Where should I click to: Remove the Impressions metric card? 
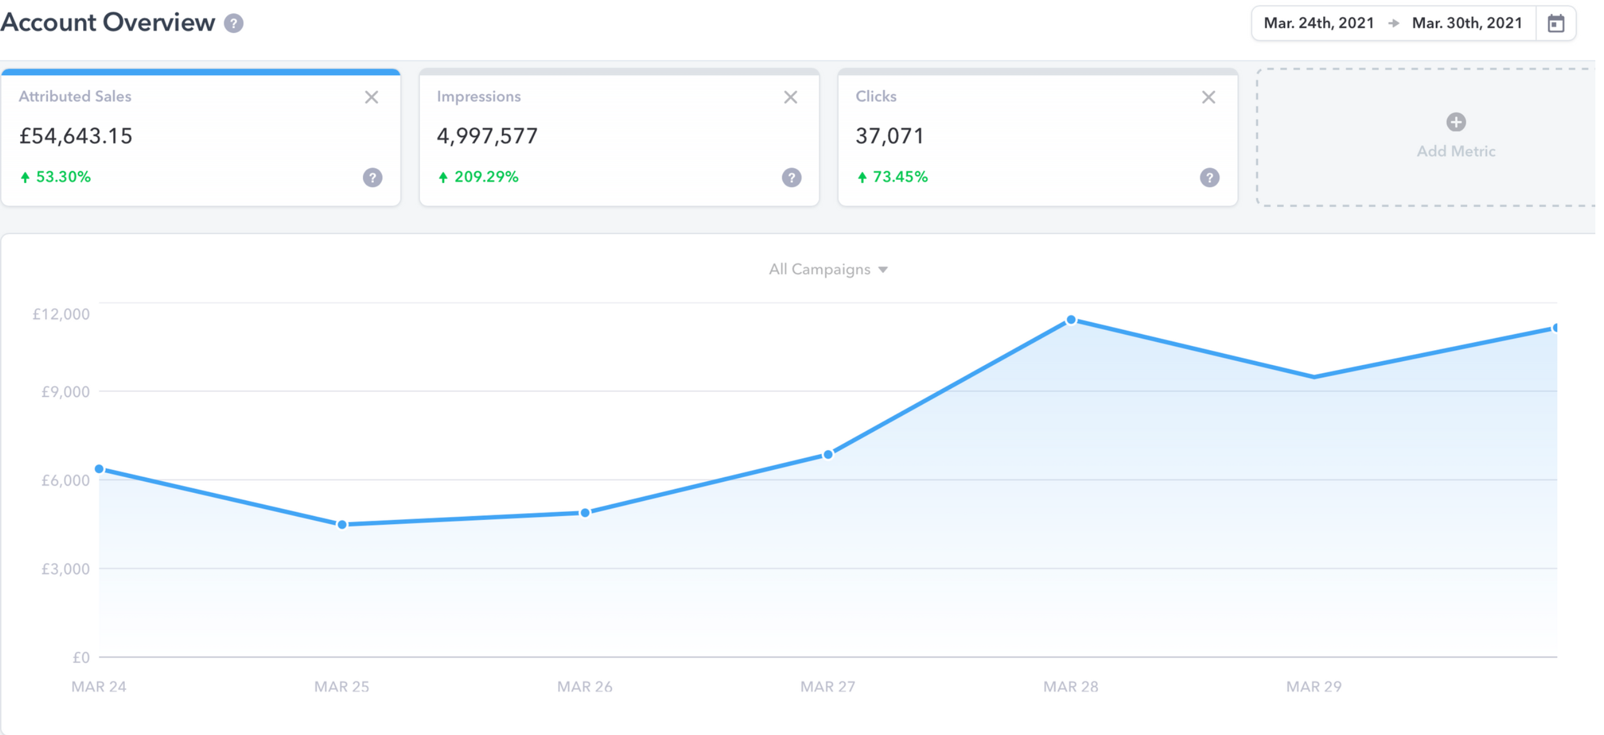790,97
